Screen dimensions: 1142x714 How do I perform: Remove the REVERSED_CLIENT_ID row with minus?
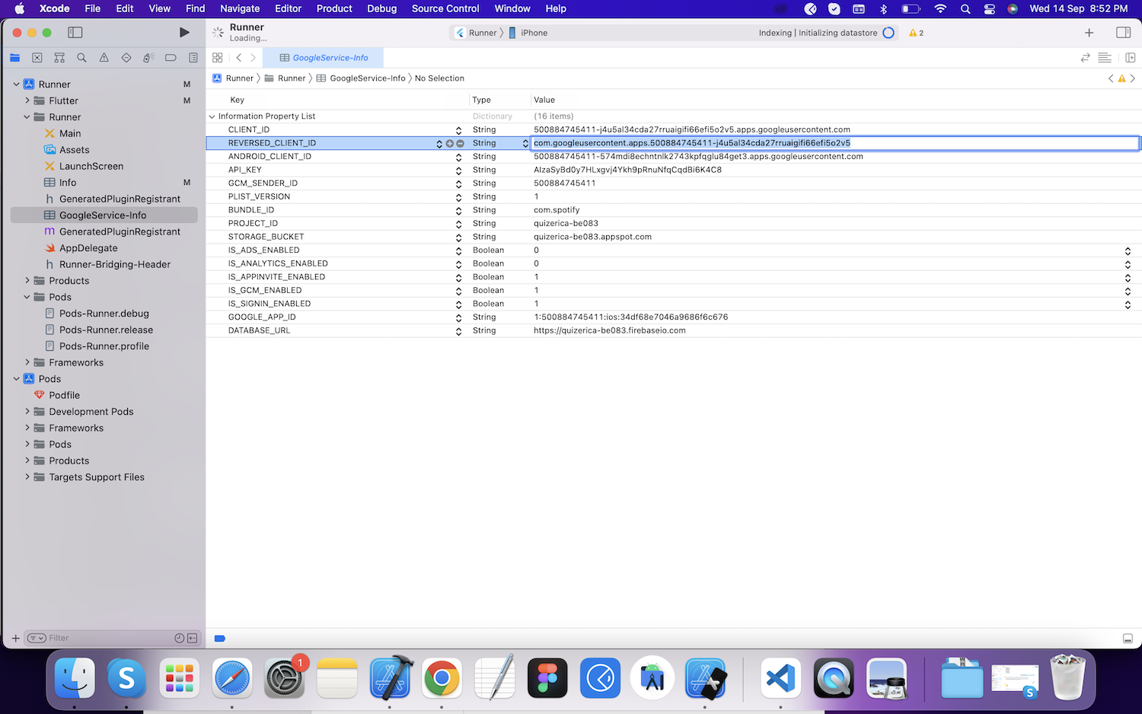[460, 143]
